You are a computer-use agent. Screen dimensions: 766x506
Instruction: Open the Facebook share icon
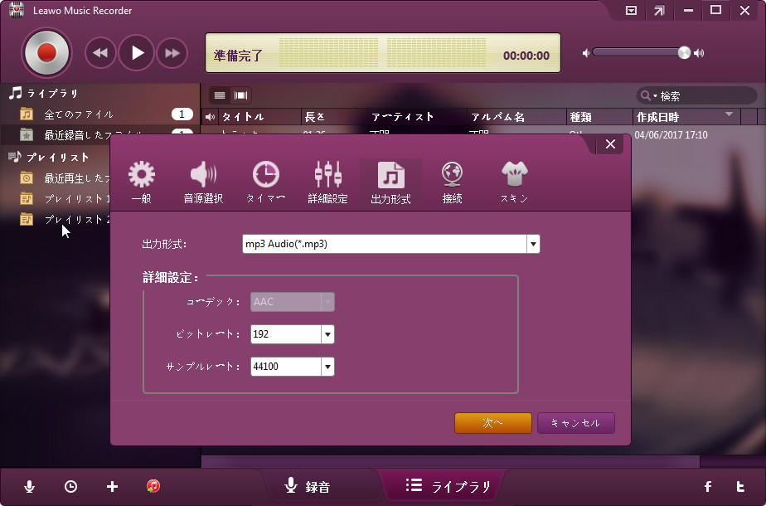click(x=708, y=486)
